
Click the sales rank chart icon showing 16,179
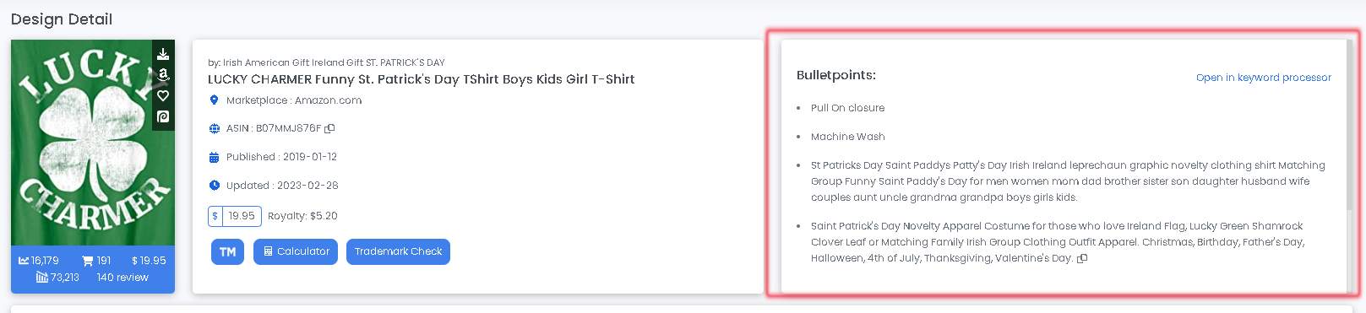(24, 261)
